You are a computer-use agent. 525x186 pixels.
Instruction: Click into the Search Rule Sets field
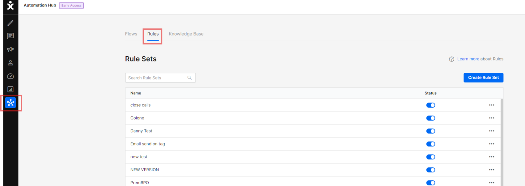click(x=157, y=78)
